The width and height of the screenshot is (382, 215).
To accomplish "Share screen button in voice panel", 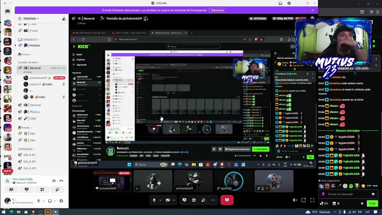I will 27,189.
